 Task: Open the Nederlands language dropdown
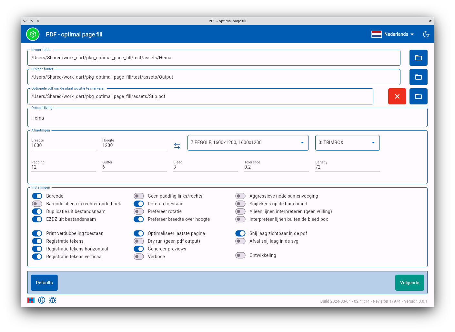tap(392, 34)
